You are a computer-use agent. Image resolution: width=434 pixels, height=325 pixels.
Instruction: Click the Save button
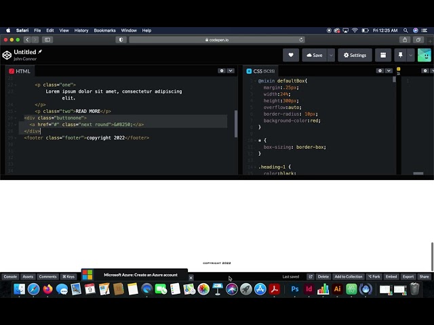coord(315,55)
